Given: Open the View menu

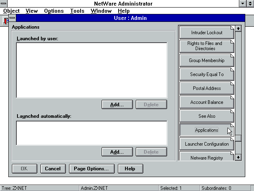Looking at the screenshot, I should click(32, 11).
